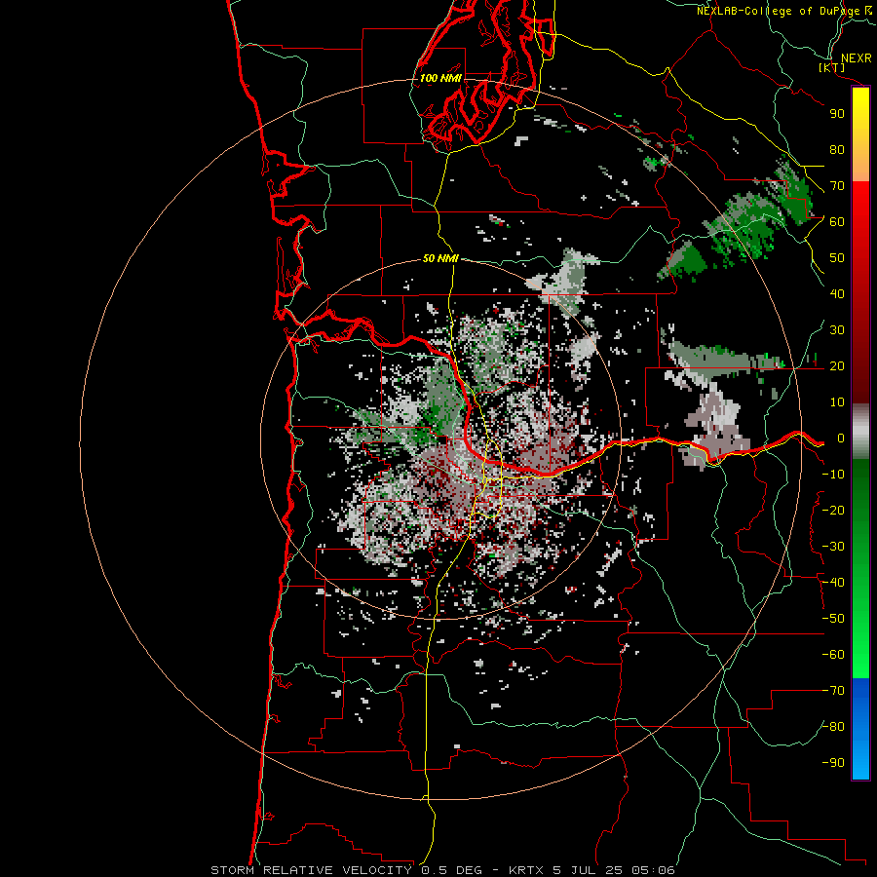Pick the gray zero-velocity color bar segment

coord(860,432)
